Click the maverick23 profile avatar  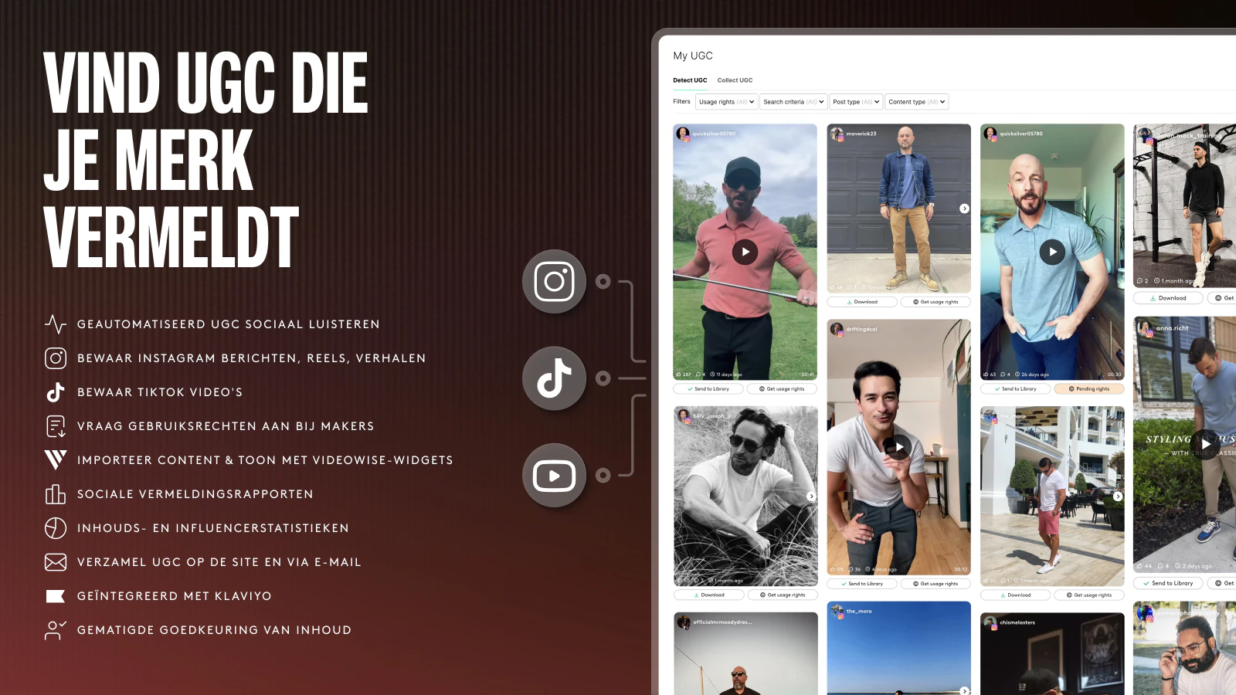click(x=837, y=134)
